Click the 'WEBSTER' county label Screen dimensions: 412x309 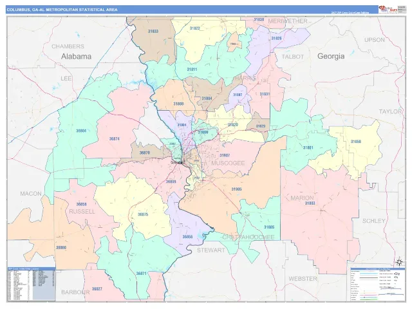tap(303, 279)
